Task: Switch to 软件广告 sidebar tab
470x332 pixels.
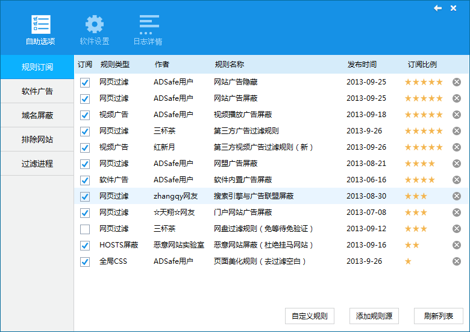Action: [37, 91]
